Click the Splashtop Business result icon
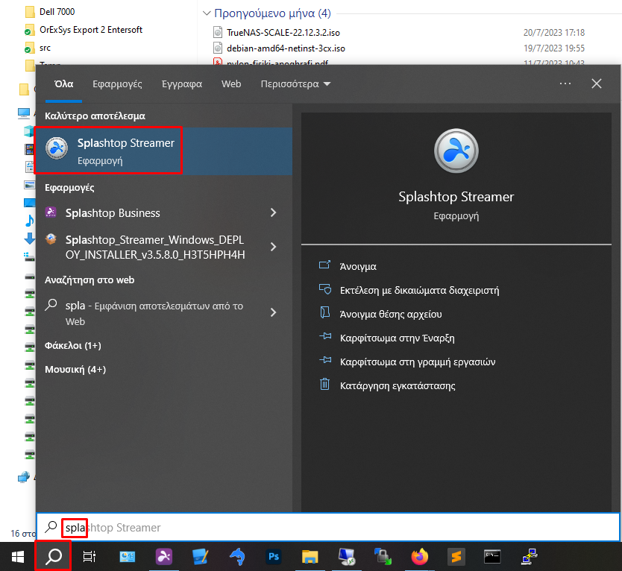This screenshot has width=622, height=571. coord(51,212)
